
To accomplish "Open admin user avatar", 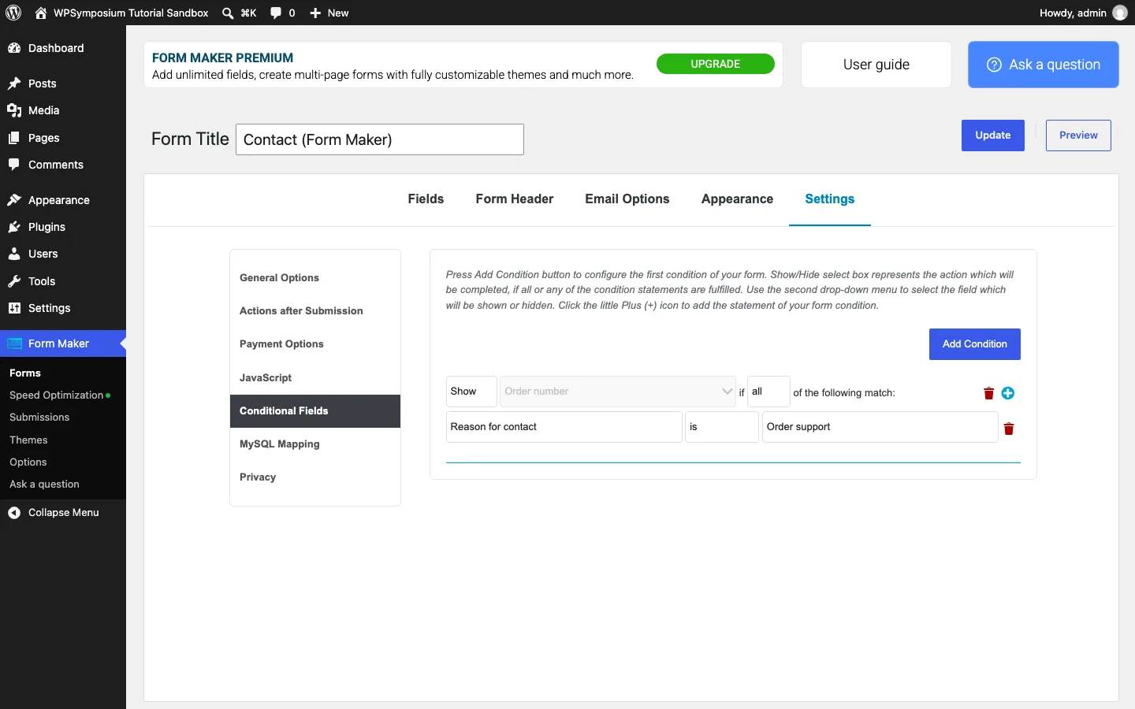I will [x=1120, y=13].
